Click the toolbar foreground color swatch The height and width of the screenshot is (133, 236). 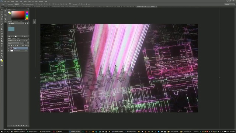click(x=1, y=60)
